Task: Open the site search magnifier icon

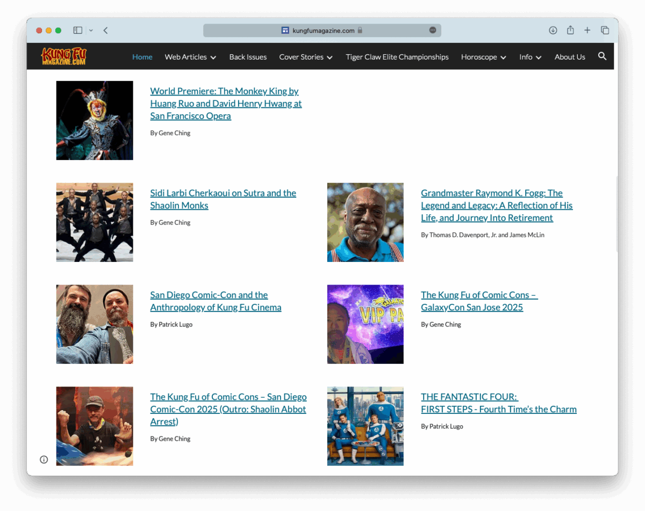Action: (x=602, y=56)
